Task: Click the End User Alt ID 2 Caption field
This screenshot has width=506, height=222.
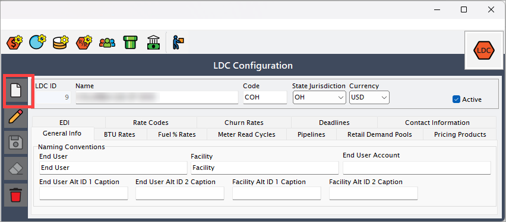Action: [x=180, y=194]
